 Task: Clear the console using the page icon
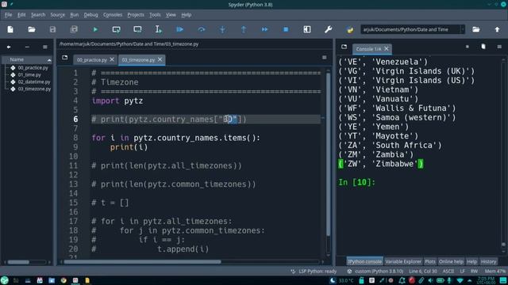pos(483,47)
